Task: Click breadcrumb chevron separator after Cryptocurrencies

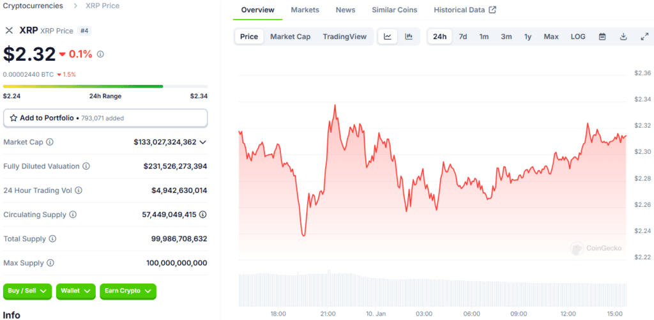Action: 75,6
